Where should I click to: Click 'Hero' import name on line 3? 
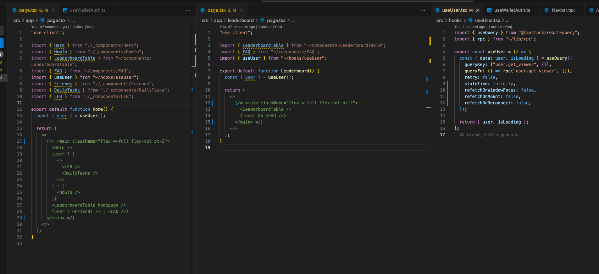59,45
